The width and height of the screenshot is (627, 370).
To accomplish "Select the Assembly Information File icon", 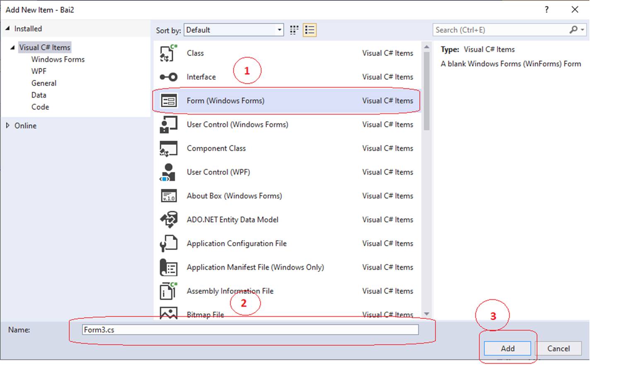I will click(168, 291).
